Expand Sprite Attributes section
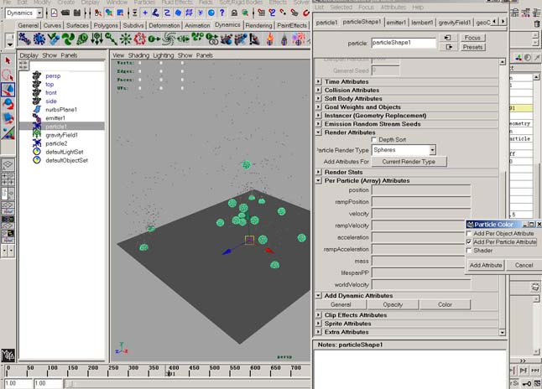 (318, 324)
